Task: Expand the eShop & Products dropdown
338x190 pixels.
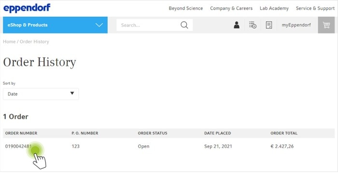Action: click(55, 25)
